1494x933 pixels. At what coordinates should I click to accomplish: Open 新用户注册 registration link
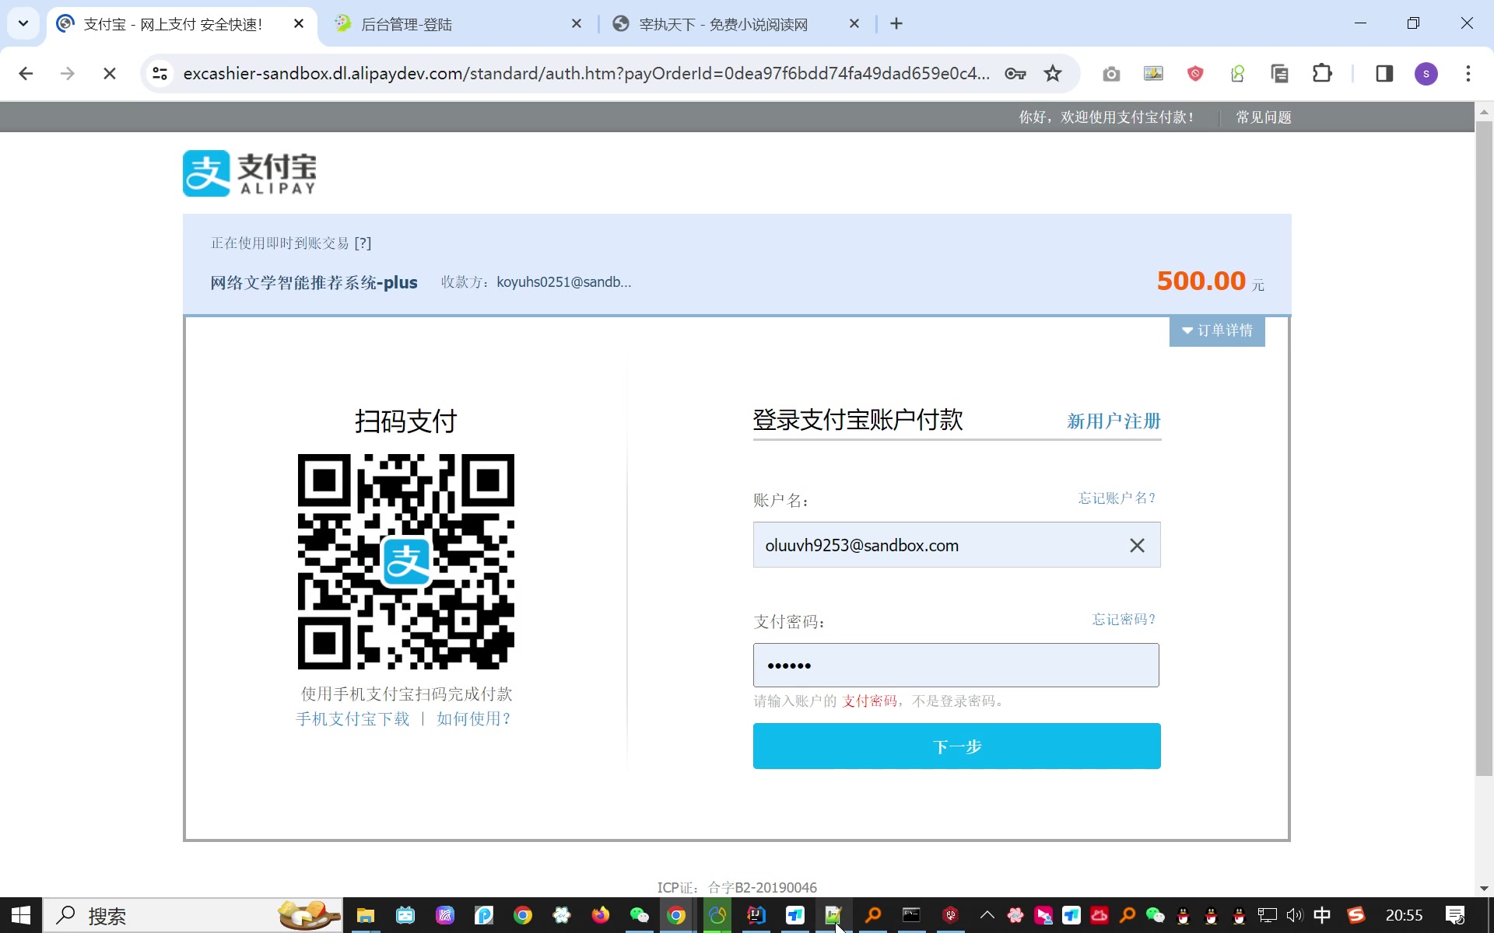click(x=1113, y=421)
